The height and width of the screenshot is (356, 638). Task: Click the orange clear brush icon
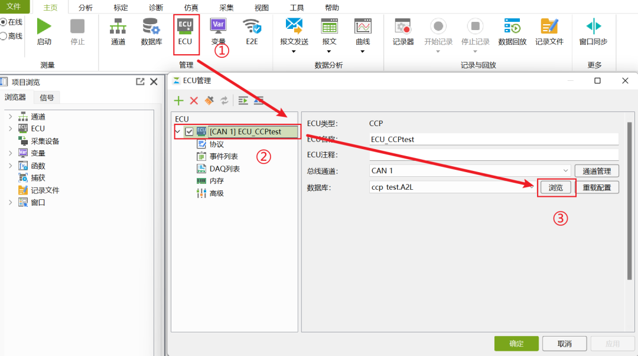pos(209,100)
